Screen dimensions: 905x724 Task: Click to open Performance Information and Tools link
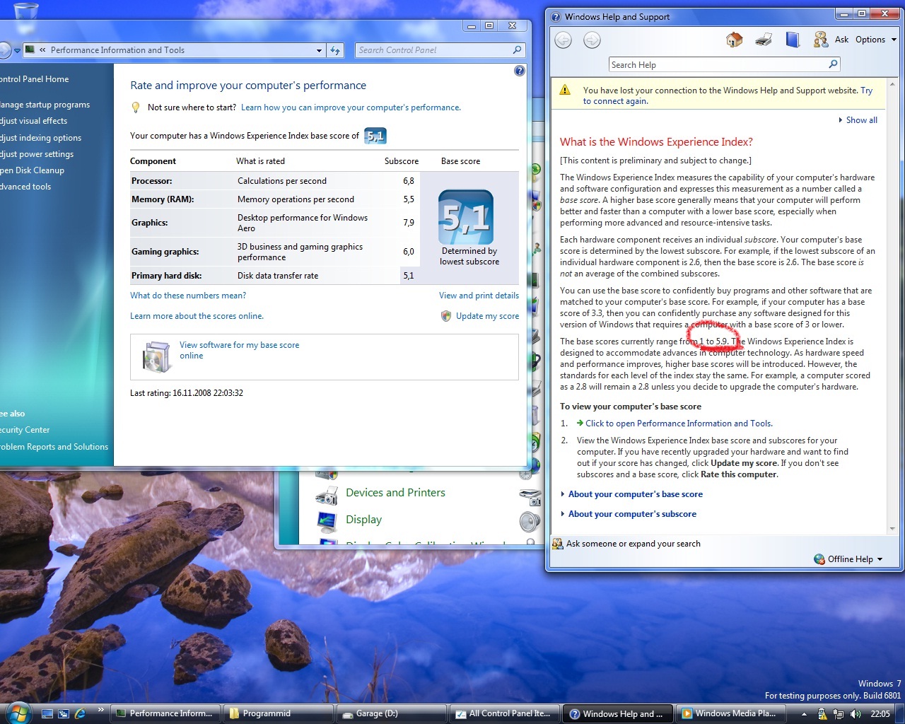[679, 424]
